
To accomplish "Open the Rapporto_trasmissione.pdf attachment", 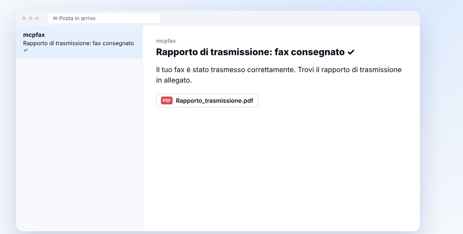I will coord(207,100).
